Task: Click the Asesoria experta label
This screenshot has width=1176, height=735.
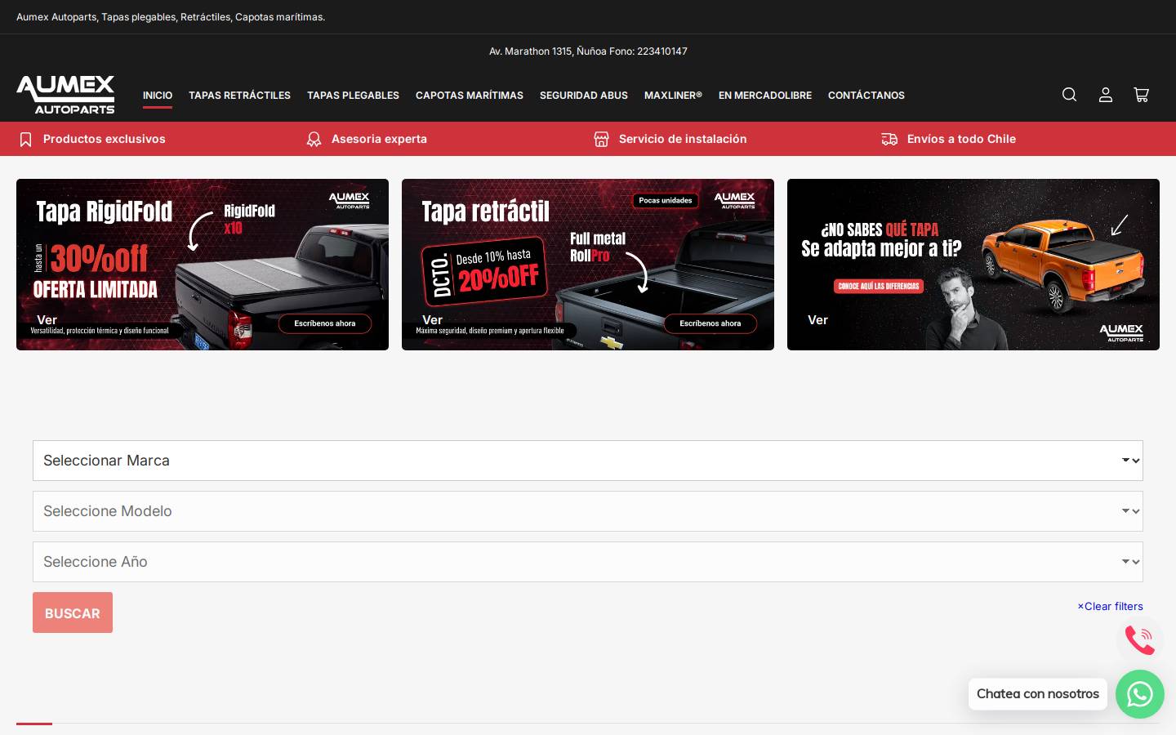Action: pos(379,139)
